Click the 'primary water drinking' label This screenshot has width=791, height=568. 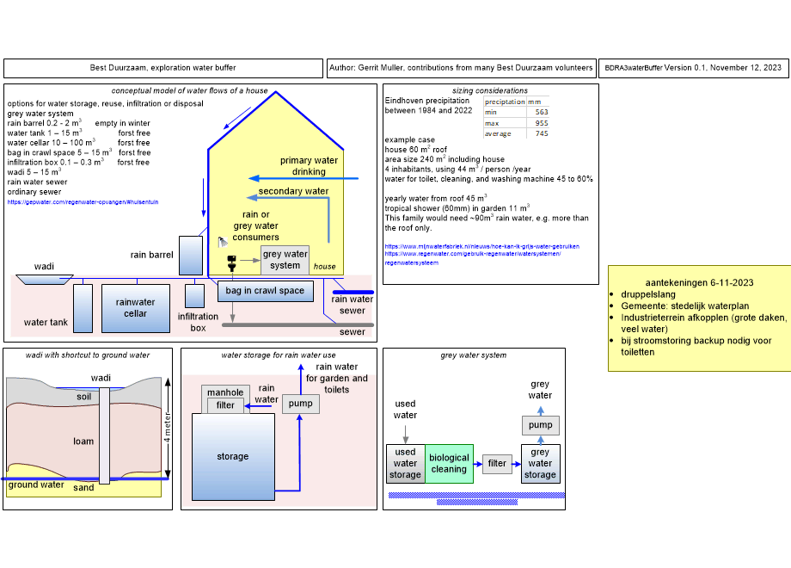(x=309, y=165)
